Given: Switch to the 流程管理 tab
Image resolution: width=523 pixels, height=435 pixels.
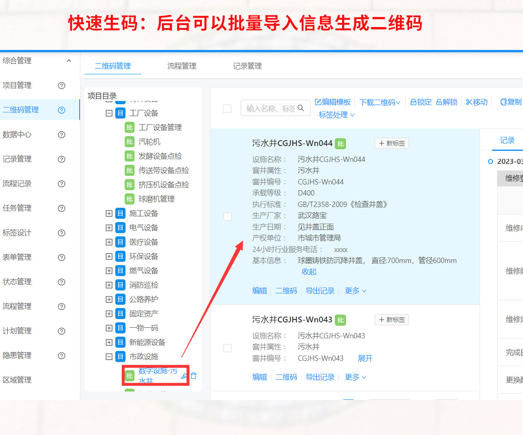Looking at the screenshot, I should pyautogui.click(x=181, y=66).
